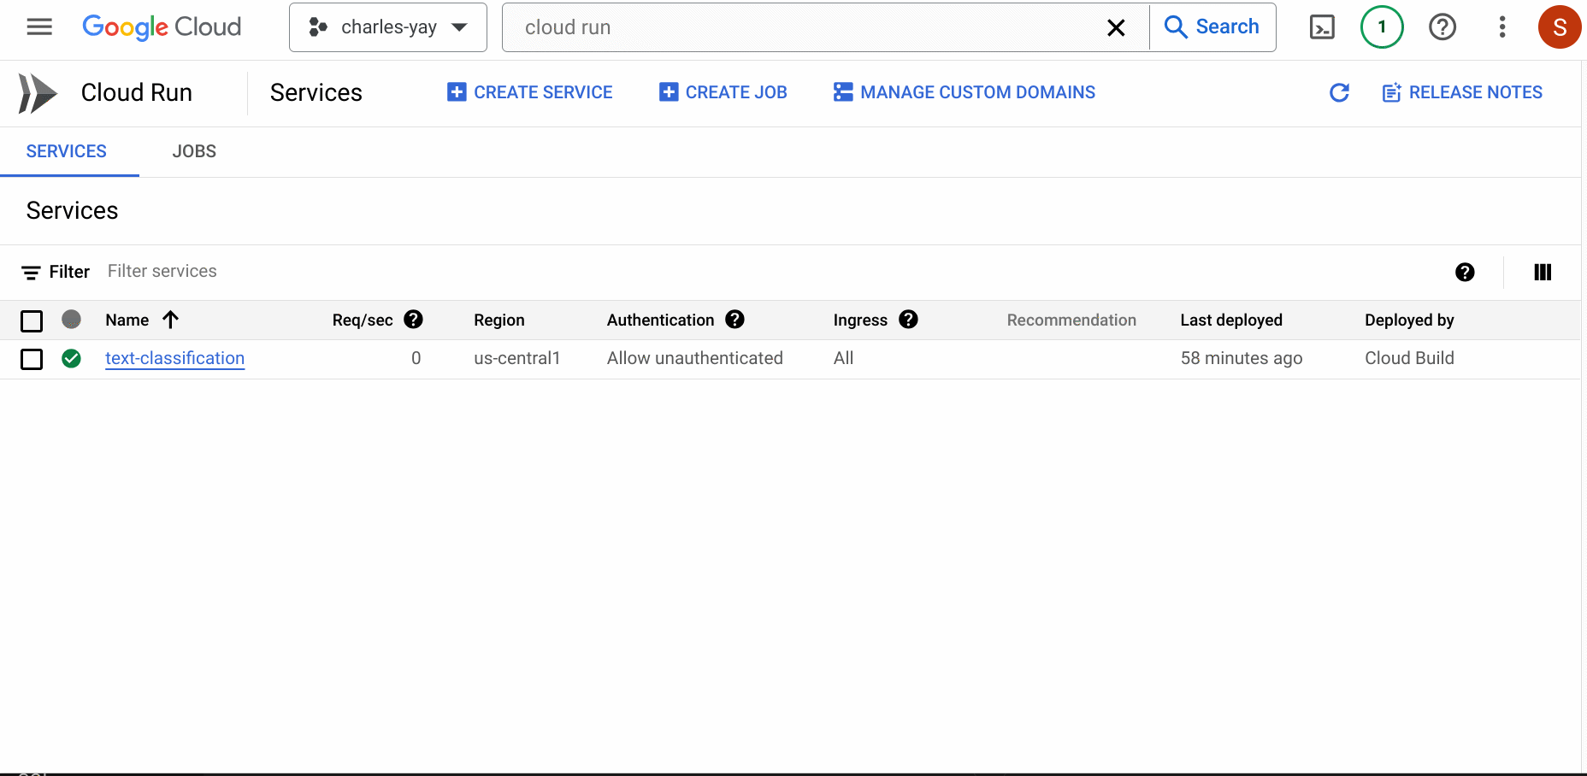Open the text-classification service link
Screen dimensions: 1587x776
[x=174, y=358]
